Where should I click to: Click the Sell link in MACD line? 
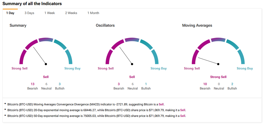(161, 104)
